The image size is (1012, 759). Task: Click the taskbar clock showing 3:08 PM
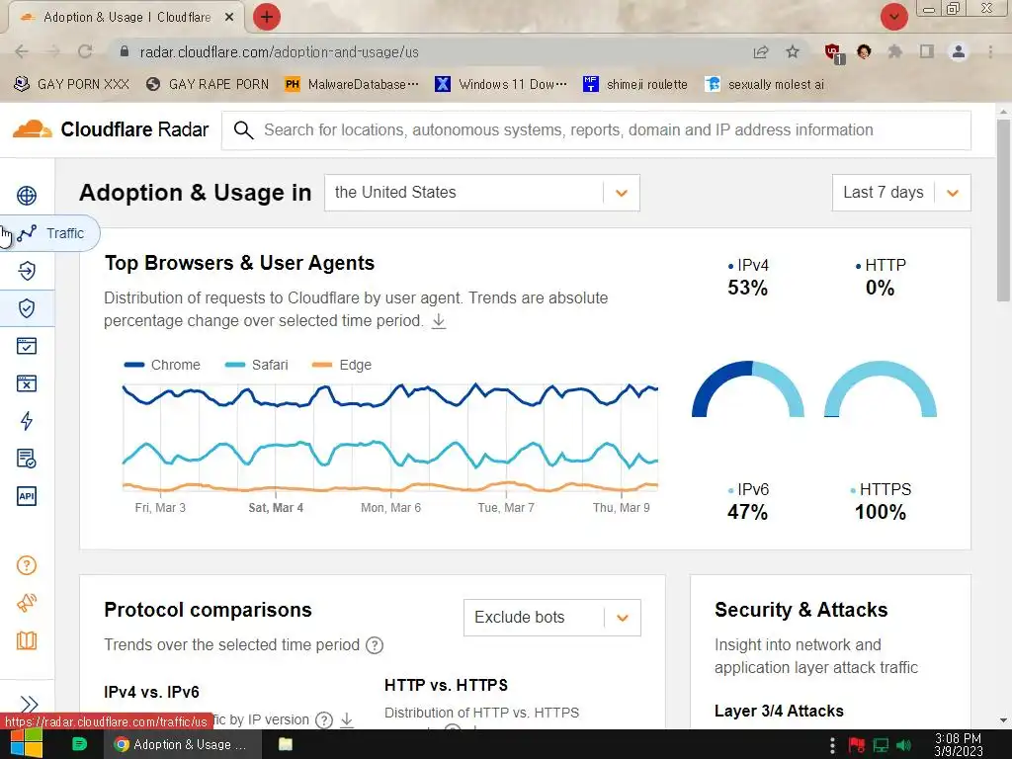[x=958, y=745]
